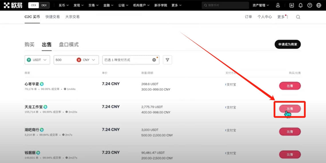
Task: Open the user profile icon
Action: [278, 5]
